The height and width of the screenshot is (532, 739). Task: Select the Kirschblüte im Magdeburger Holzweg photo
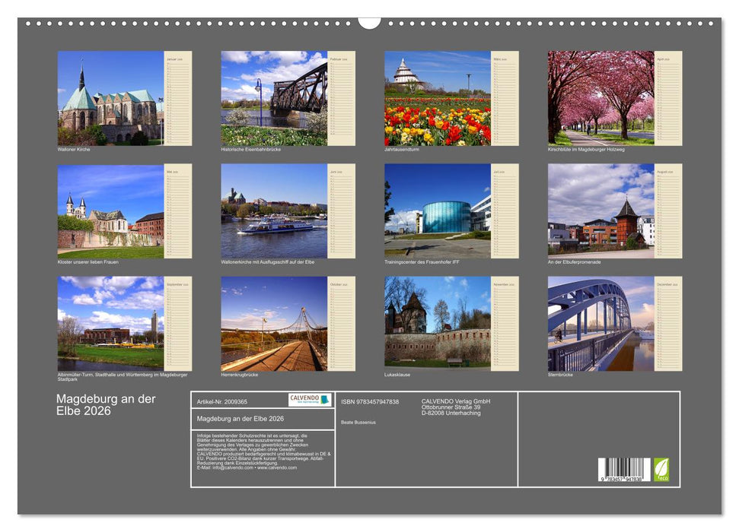pyautogui.click(x=600, y=98)
